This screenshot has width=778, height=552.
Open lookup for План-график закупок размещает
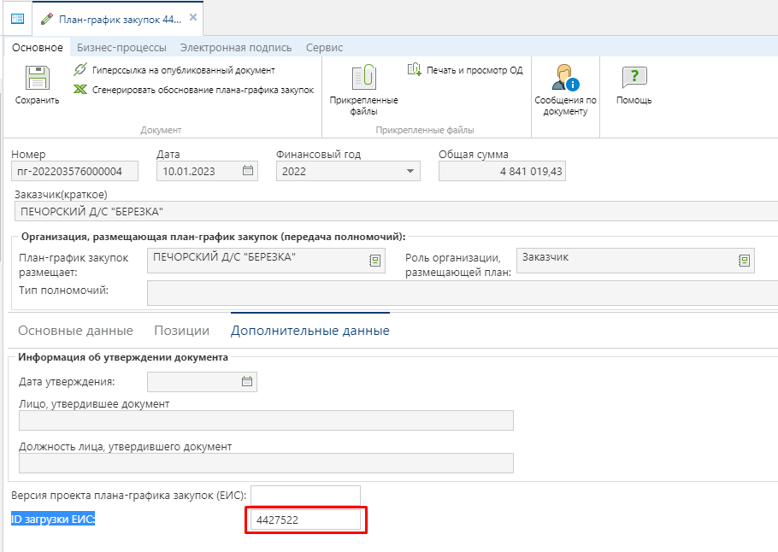click(x=374, y=261)
